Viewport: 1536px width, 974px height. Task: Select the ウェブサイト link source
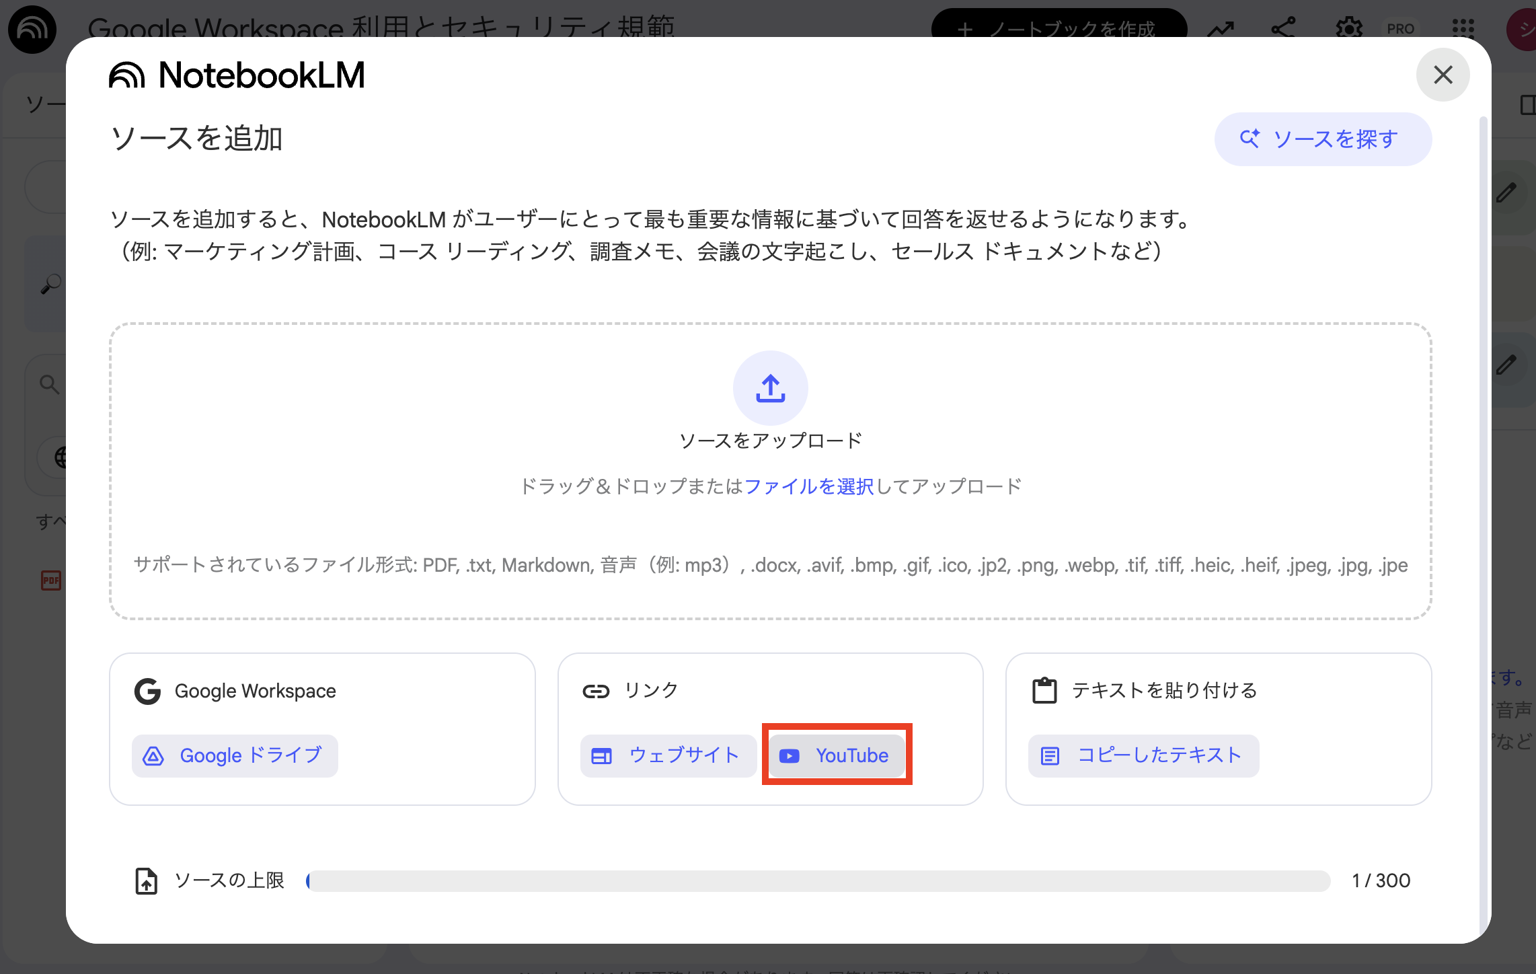(x=668, y=755)
